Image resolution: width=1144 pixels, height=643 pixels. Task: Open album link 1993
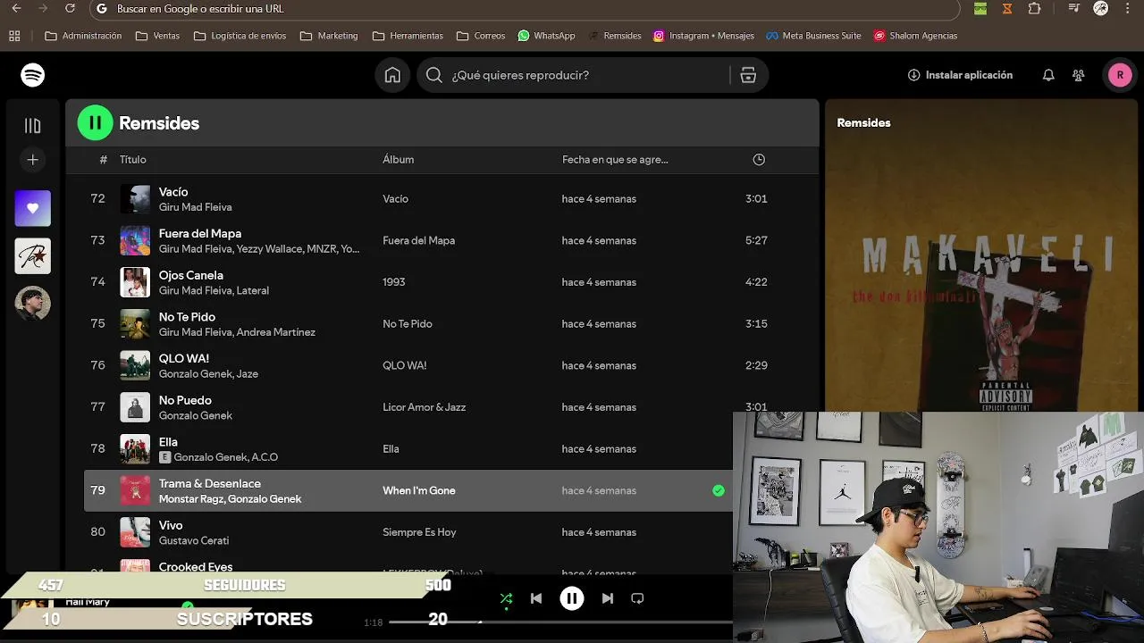coord(394,282)
